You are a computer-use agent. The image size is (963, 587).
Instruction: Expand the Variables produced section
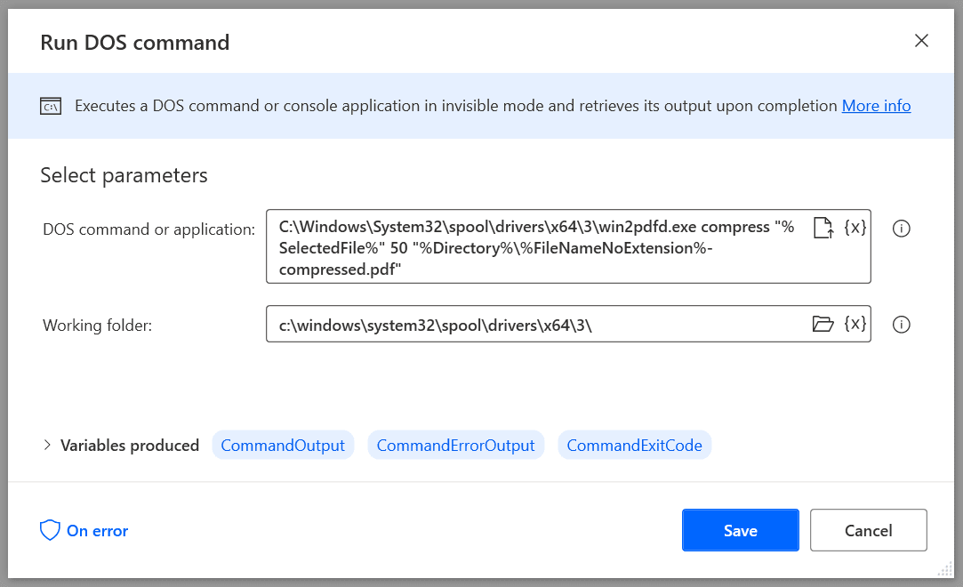click(x=47, y=446)
